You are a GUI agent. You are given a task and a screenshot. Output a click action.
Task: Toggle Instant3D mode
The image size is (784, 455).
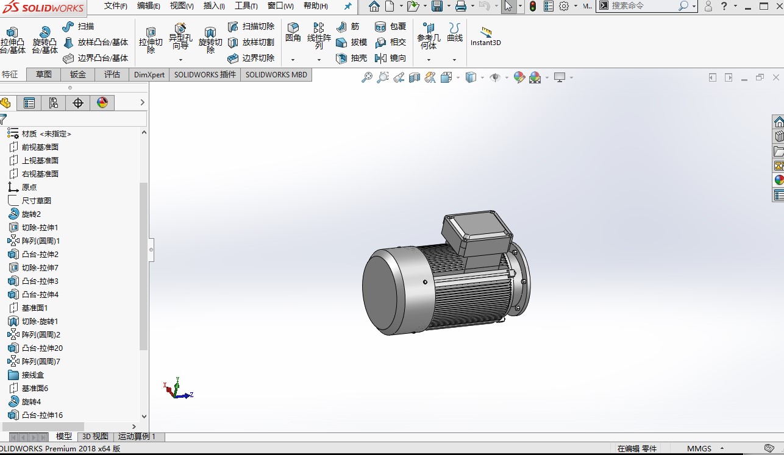[486, 37]
